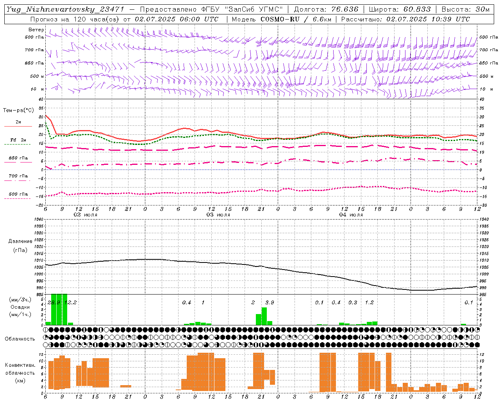Screen dimensions: 500x400
Task: Click the green precipitation bar below 3.9
Action: point(264,316)
